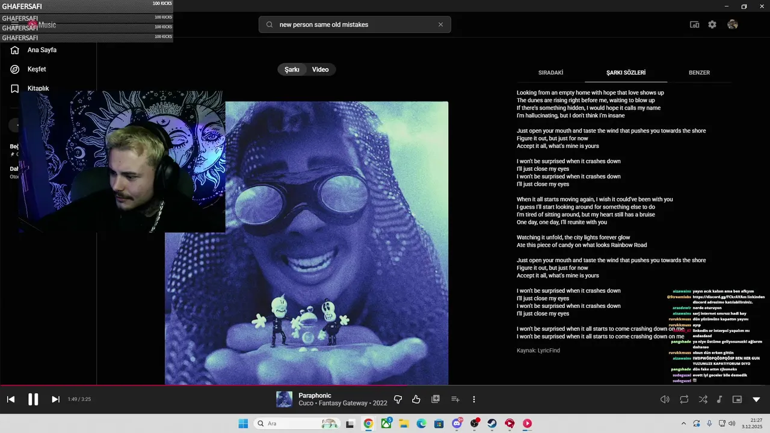Like the song with thumbs up
Viewport: 770px width, 433px height.
[416, 399]
